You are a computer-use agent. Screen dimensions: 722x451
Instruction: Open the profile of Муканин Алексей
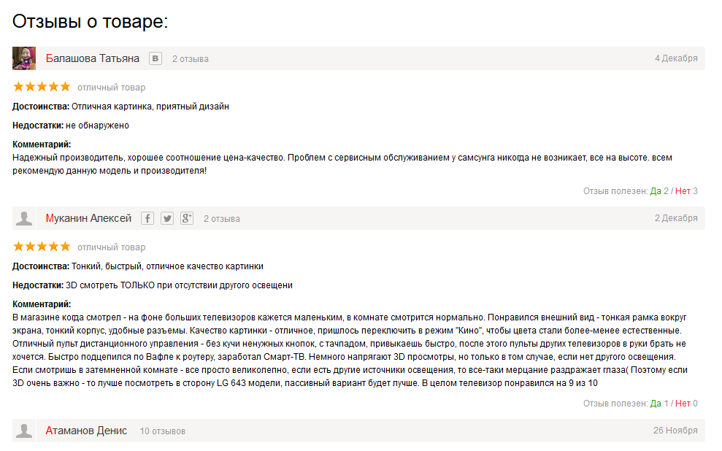[88, 218]
